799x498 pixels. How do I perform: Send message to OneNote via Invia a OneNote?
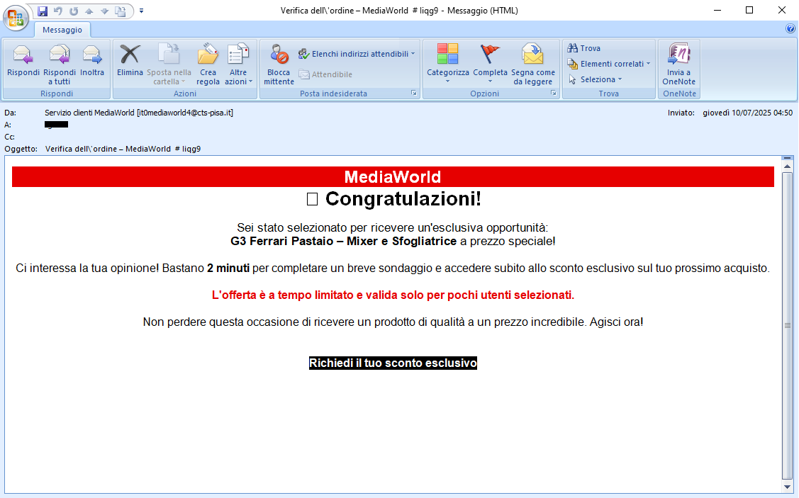tap(678, 64)
